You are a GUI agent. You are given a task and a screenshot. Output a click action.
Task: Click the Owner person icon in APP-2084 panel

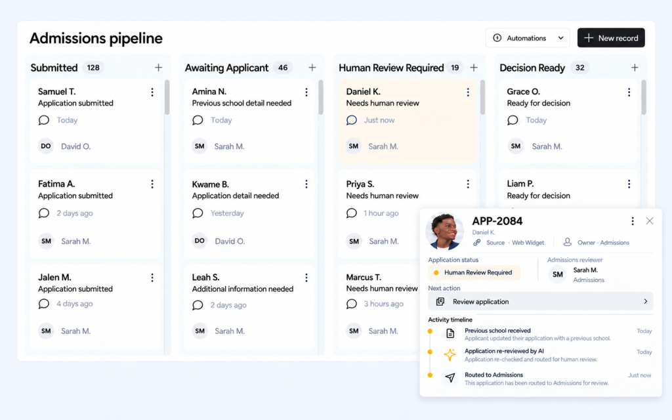point(568,242)
